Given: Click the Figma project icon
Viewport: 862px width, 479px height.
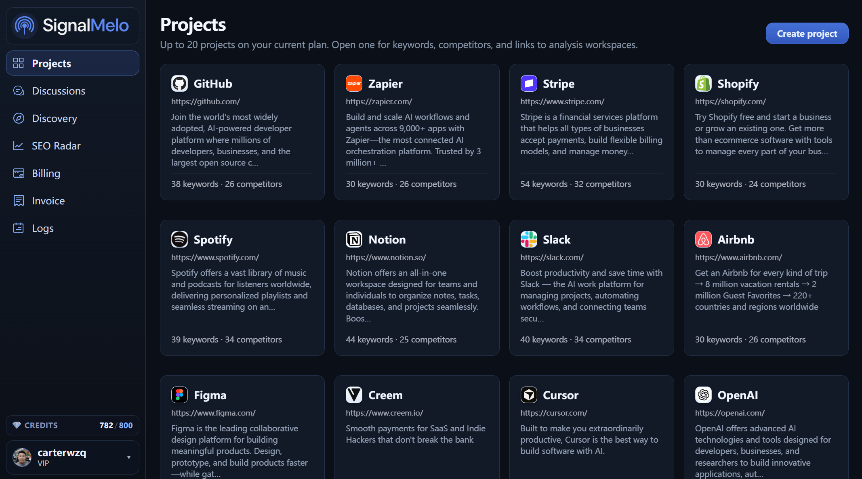Looking at the screenshot, I should pos(179,395).
